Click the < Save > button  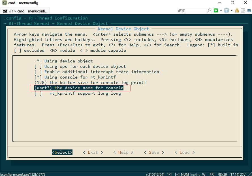click(154, 152)
